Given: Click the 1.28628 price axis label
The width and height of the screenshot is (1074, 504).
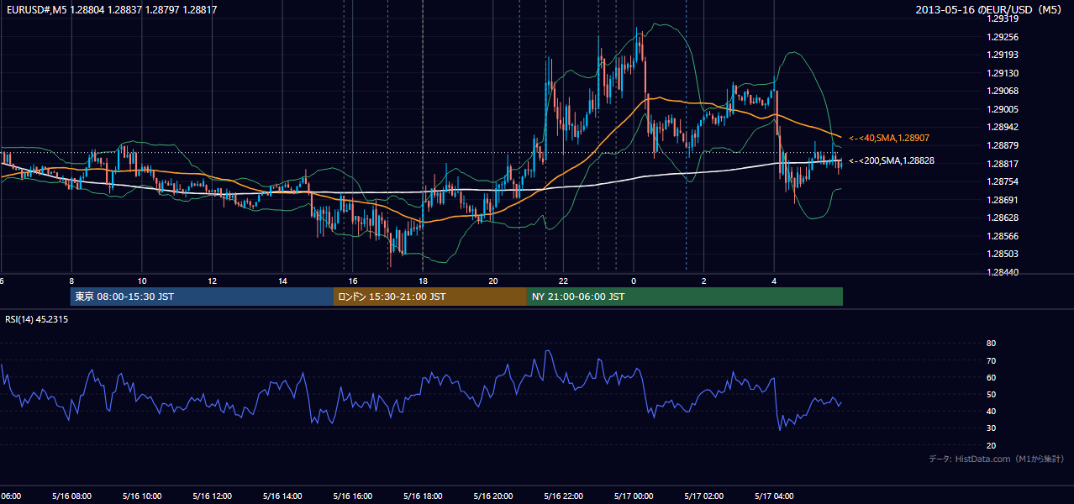Looking at the screenshot, I should pyautogui.click(x=1003, y=218).
